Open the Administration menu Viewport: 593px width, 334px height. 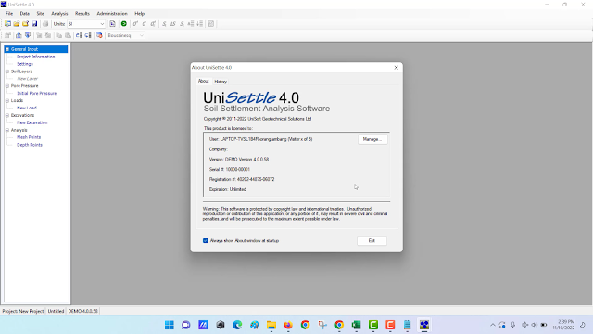[x=112, y=14]
